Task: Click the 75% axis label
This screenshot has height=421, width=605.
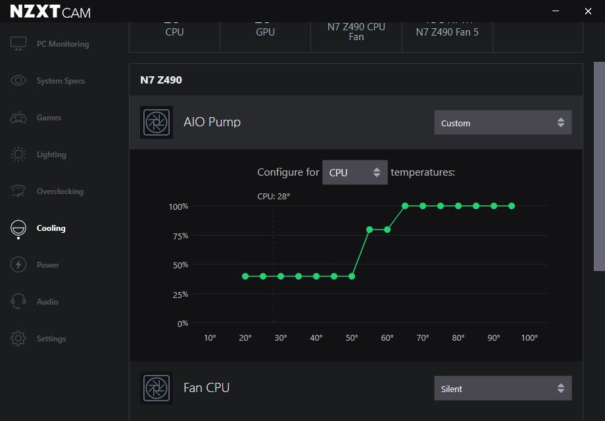Action: [180, 235]
